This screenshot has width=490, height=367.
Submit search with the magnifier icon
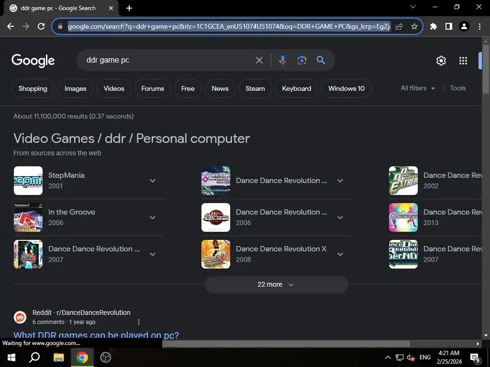321,60
